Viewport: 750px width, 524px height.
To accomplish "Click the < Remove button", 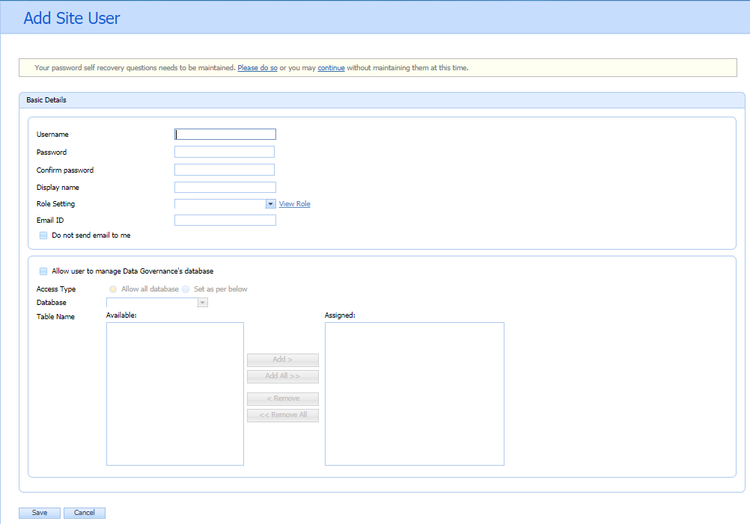I will [x=283, y=399].
